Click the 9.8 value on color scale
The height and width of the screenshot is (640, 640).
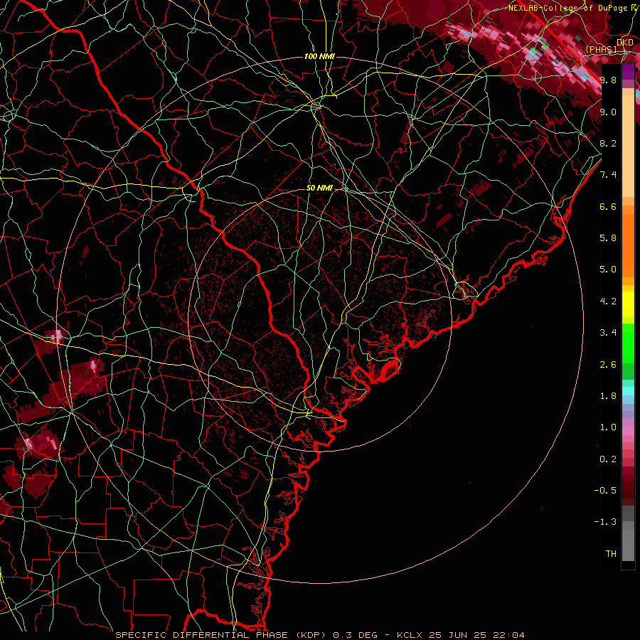click(x=608, y=80)
